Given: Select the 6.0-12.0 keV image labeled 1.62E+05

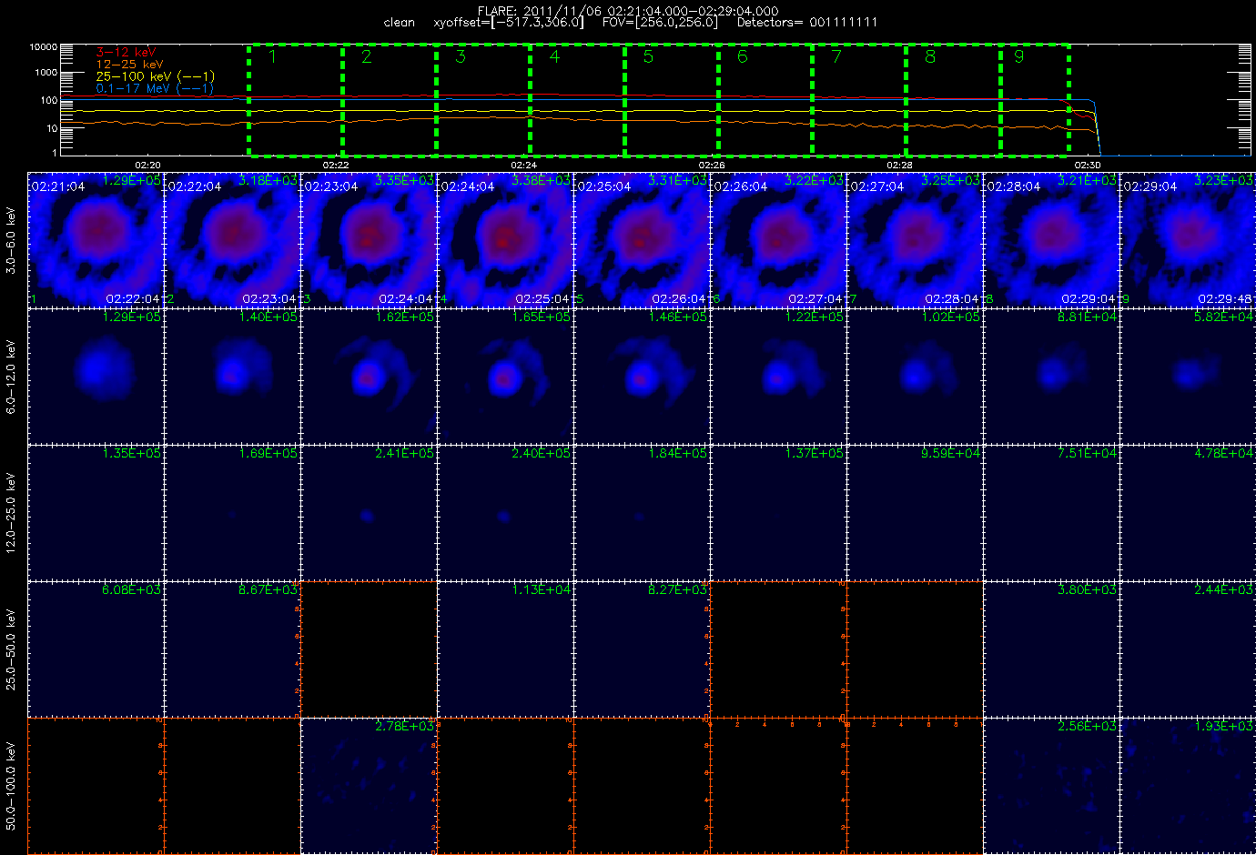Looking at the screenshot, I should pyautogui.click(x=369, y=376).
